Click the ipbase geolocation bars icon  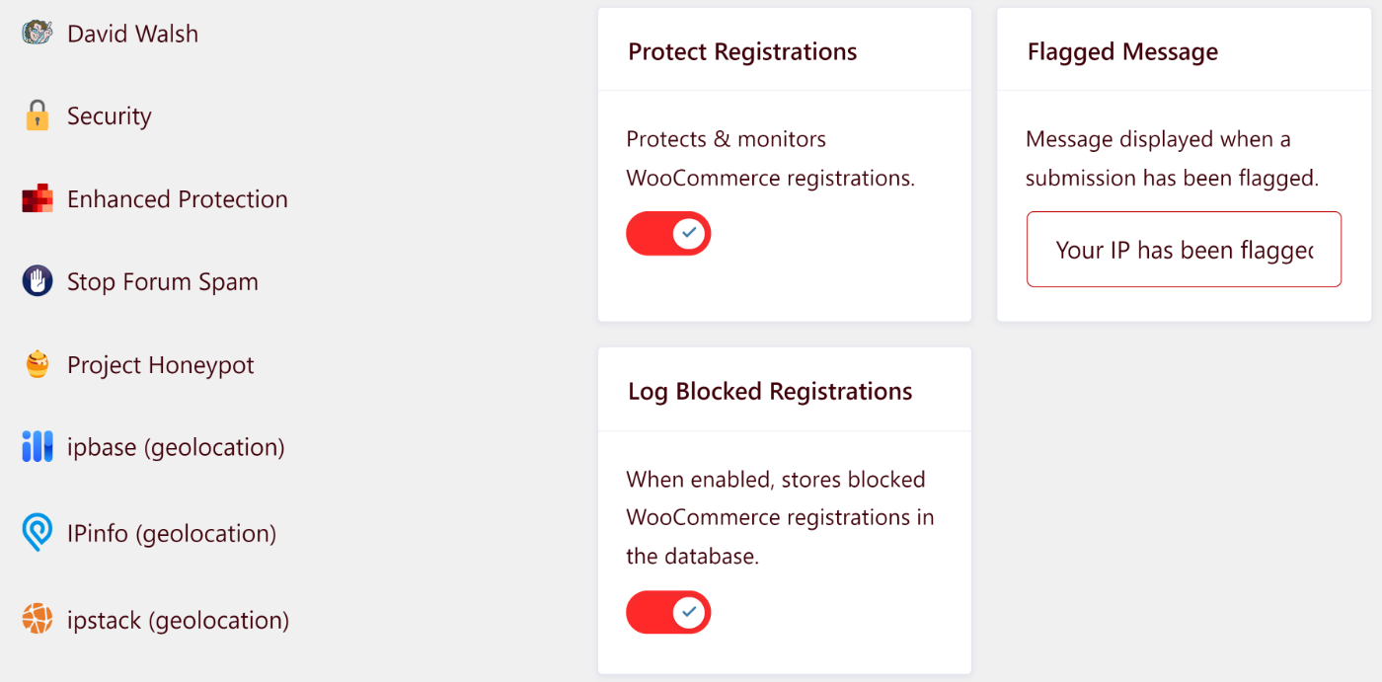tap(36, 447)
